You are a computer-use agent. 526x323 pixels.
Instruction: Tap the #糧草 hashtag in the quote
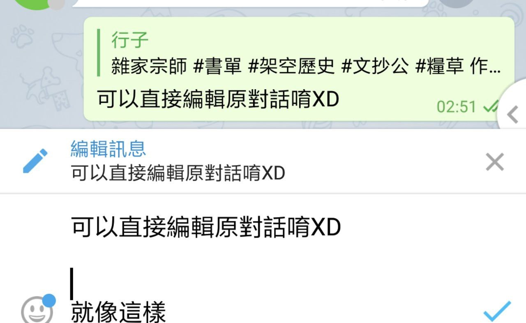440,67
